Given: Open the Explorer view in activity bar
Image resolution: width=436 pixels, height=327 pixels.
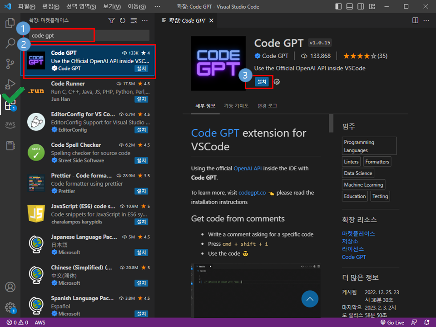Looking at the screenshot, I should [10, 23].
